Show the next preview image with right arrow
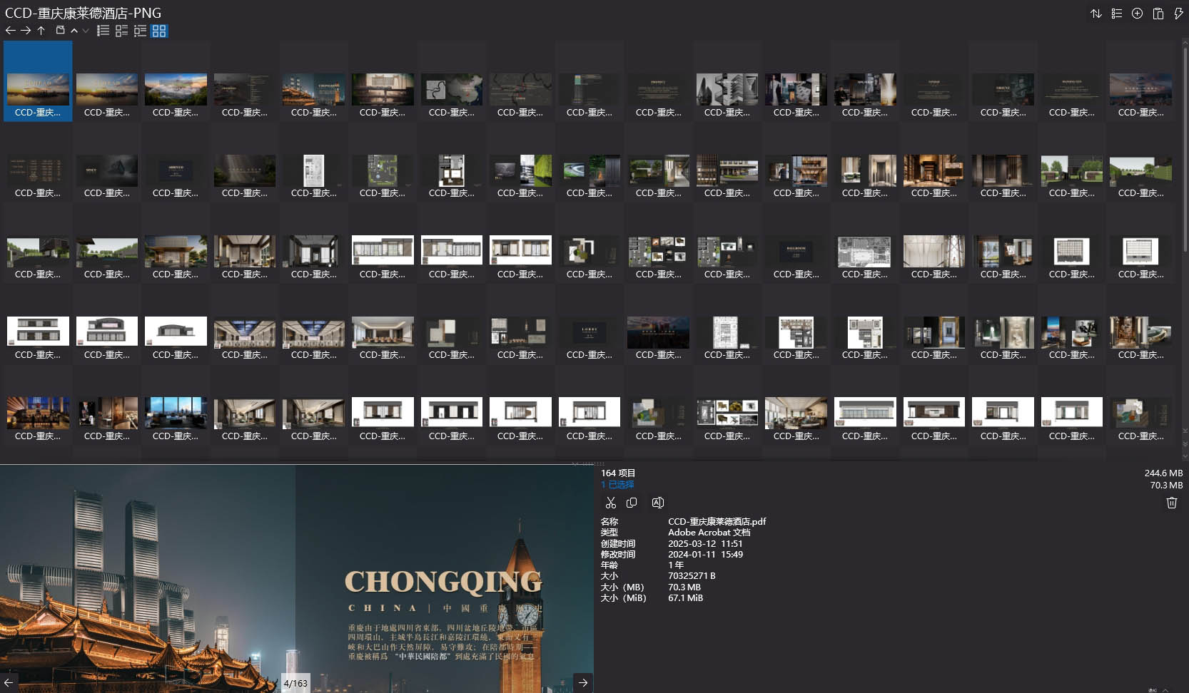This screenshot has width=1189, height=693. 583,682
